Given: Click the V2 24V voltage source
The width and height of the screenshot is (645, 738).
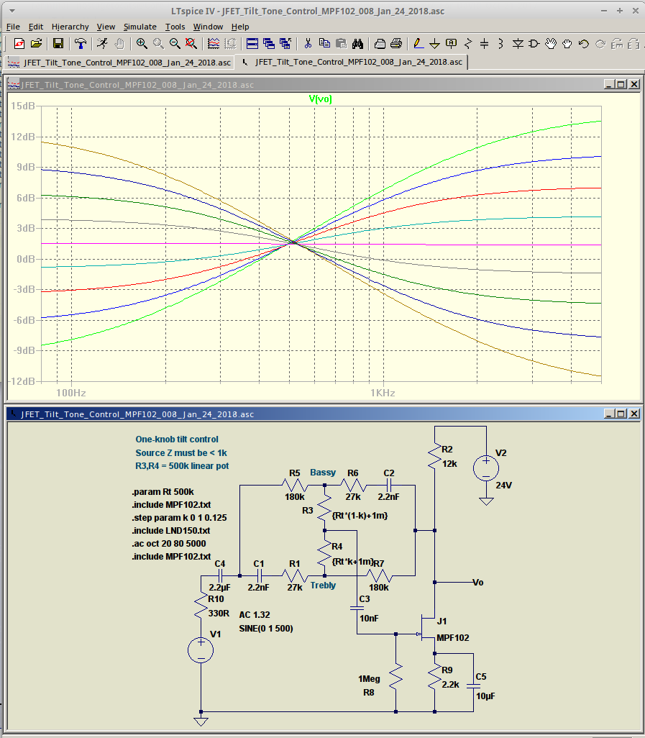Looking at the screenshot, I should 486,468.
